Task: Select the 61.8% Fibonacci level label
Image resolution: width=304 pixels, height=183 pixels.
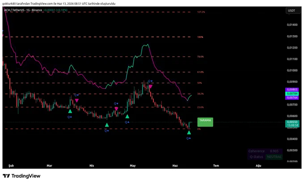Action: point(200,72)
